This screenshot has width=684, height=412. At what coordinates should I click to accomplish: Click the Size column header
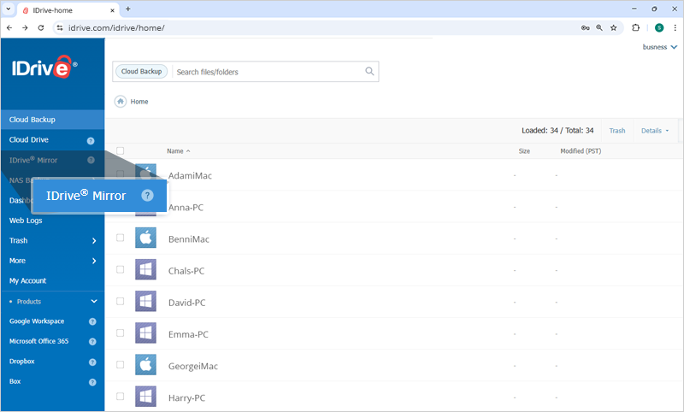point(524,151)
